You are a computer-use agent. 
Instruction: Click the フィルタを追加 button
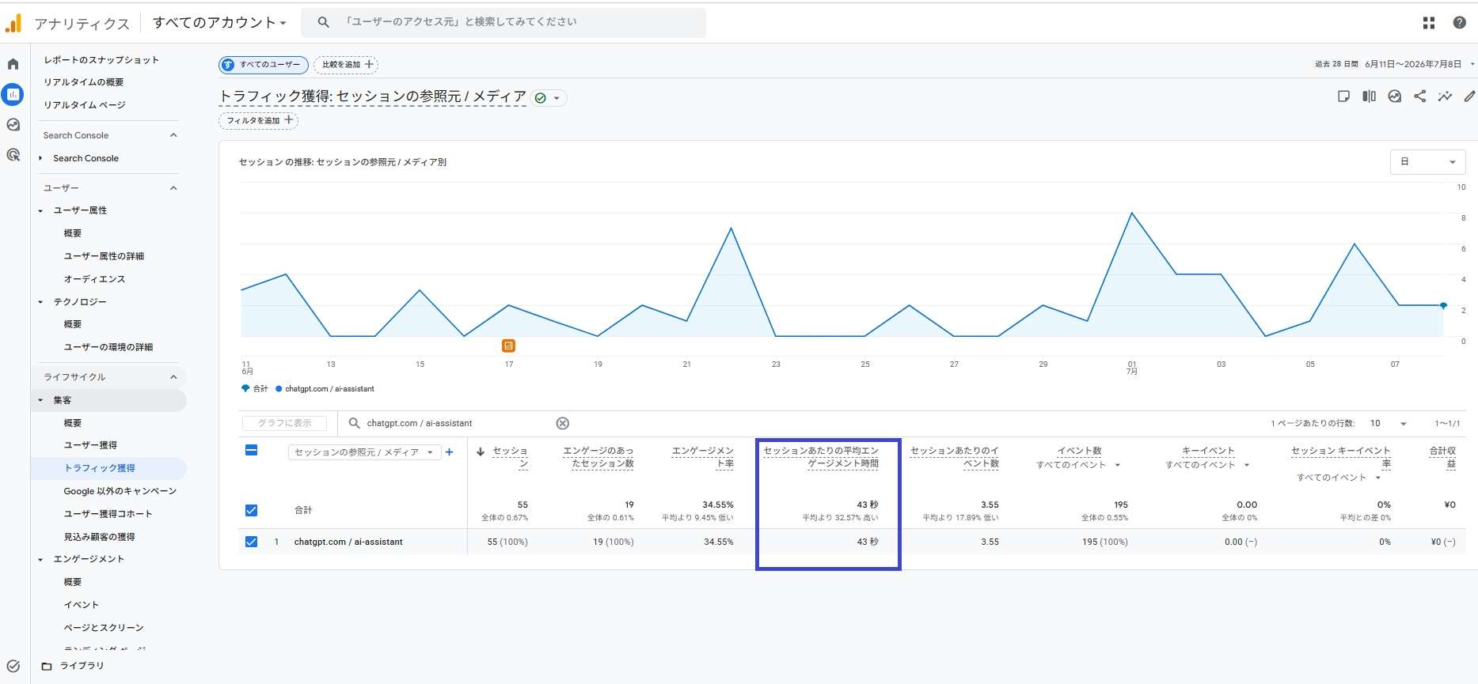pos(258,120)
